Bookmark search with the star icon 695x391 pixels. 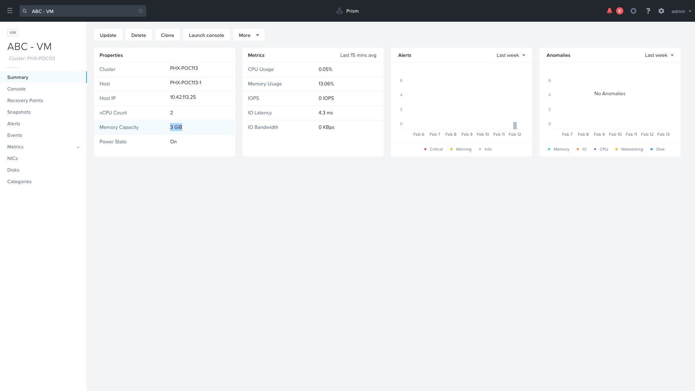tap(140, 11)
